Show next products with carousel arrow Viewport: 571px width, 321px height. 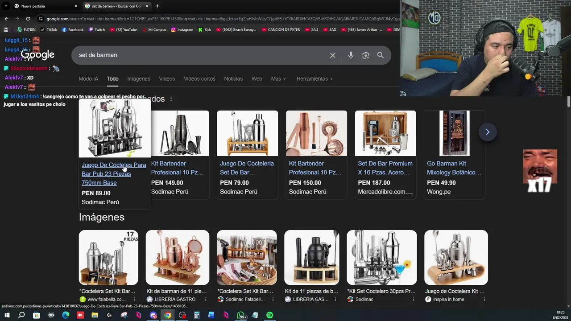point(488,132)
